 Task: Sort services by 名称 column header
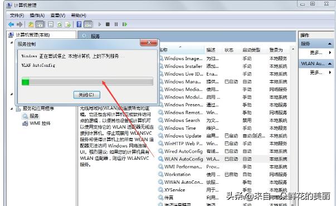coord(182,50)
